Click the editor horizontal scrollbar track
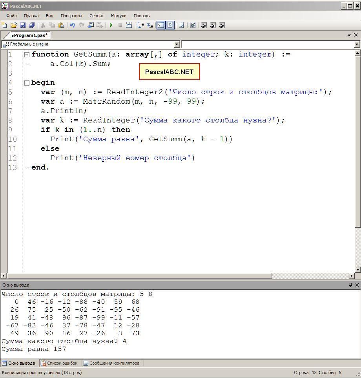 (x=310, y=276)
